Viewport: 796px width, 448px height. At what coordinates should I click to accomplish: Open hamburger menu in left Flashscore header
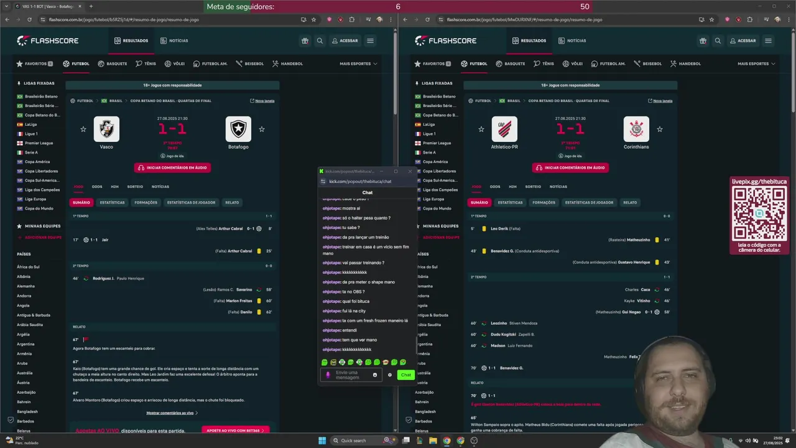(x=370, y=40)
